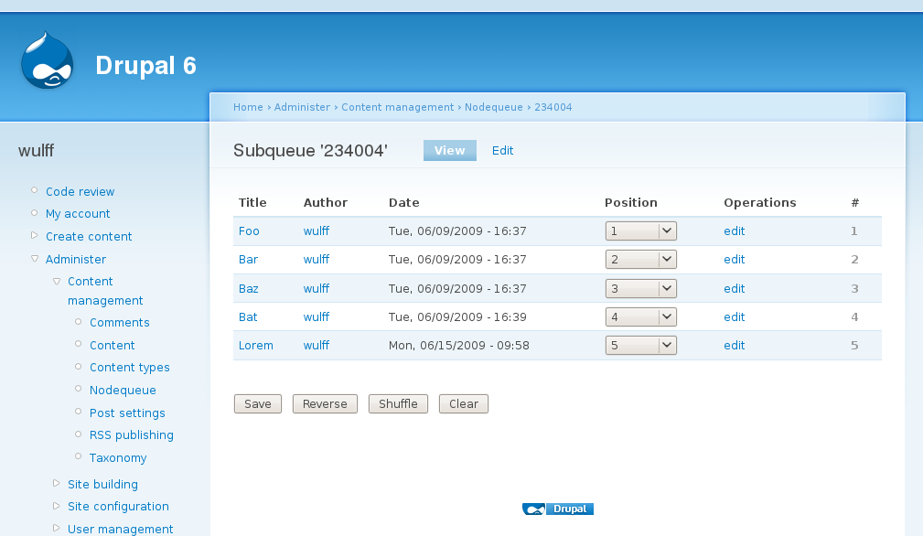923x536 pixels.
Task: Click edit link in Lorem row
Action: (734, 346)
